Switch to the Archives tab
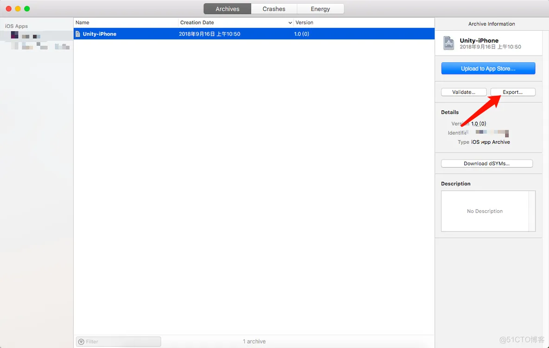 coord(227,9)
